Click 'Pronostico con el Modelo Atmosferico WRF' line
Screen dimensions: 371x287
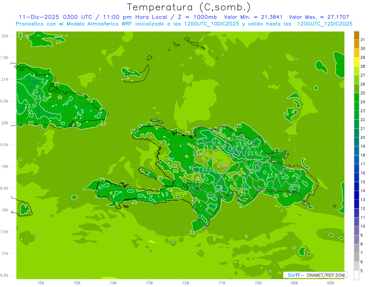coord(184,24)
